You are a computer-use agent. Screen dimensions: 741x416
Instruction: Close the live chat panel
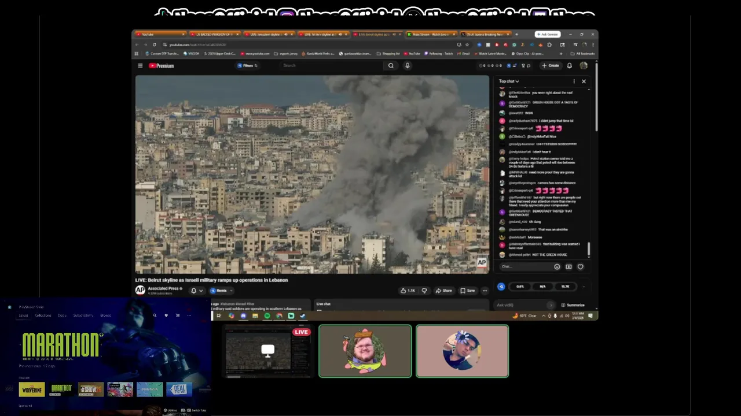coord(584,81)
